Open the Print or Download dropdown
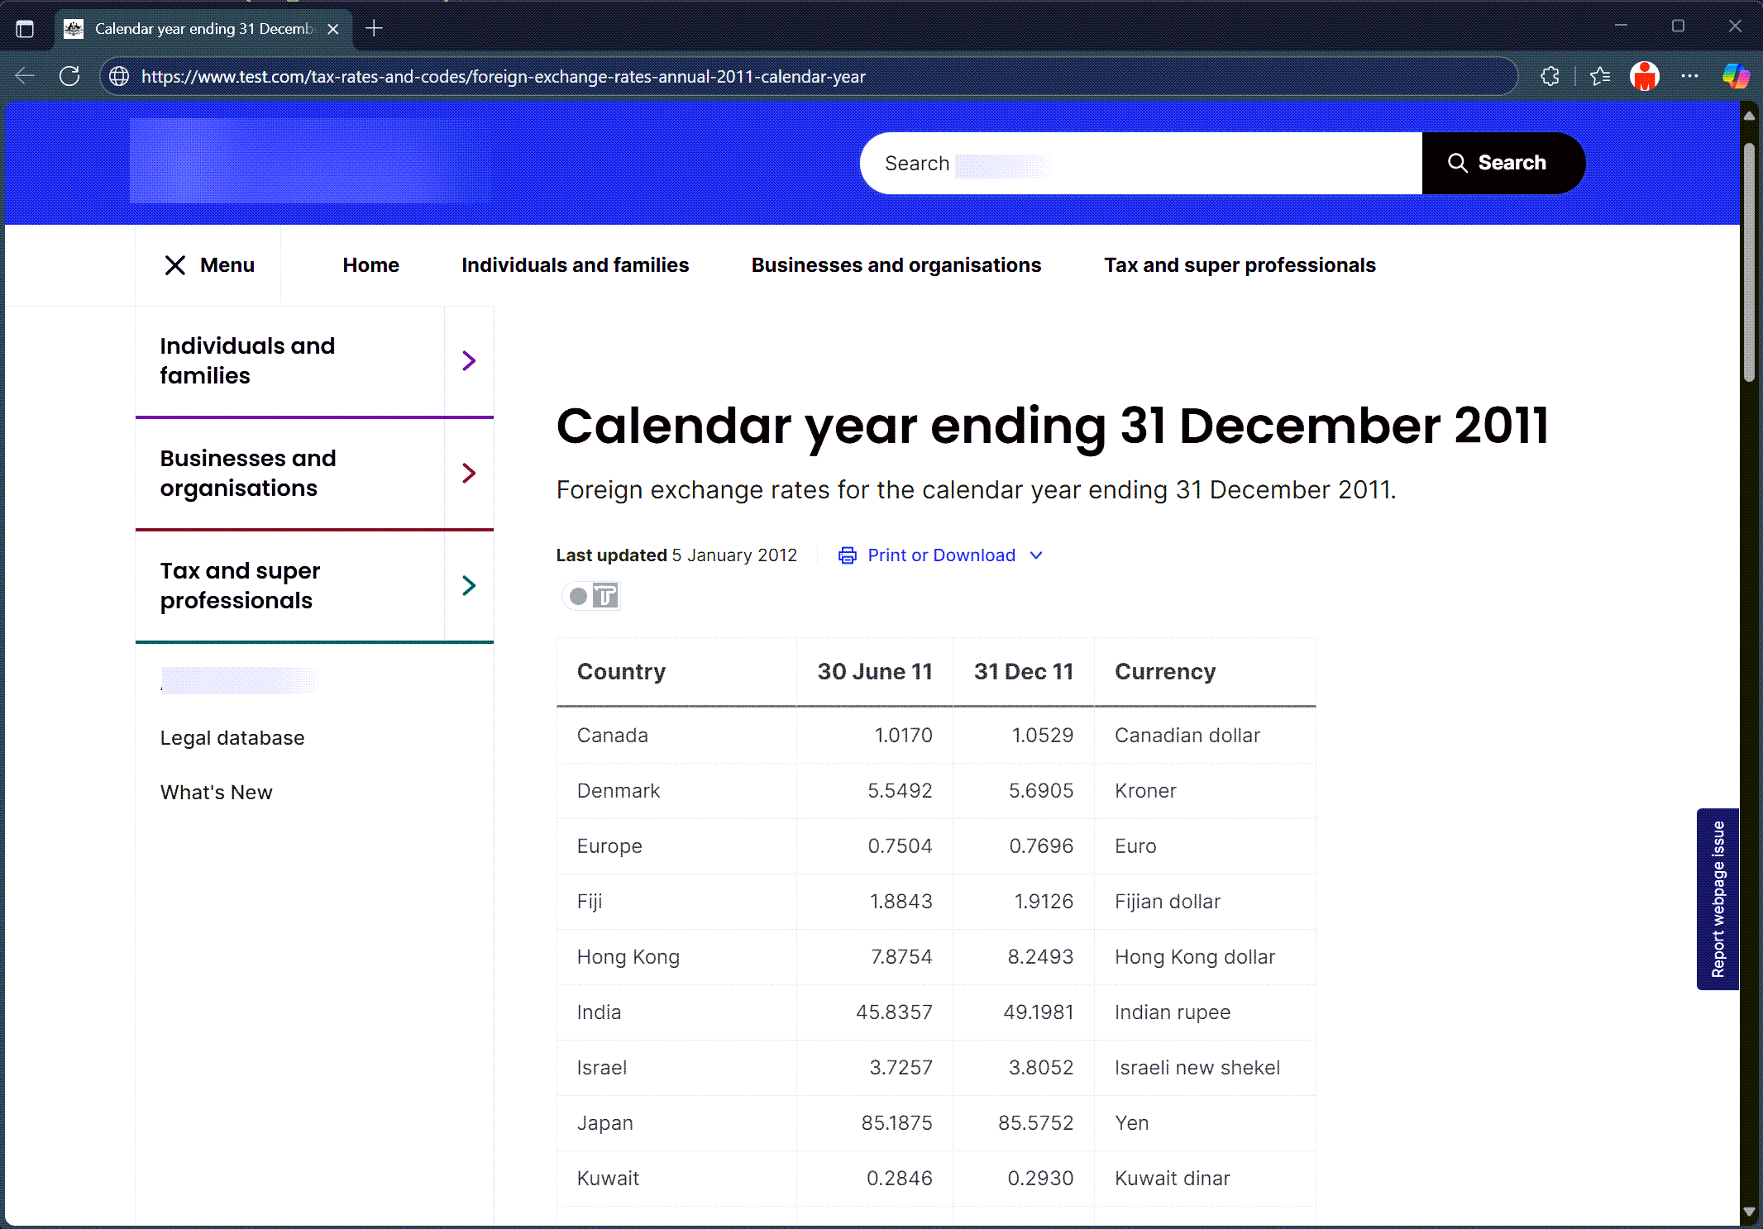This screenshot has height=1229, width=1763. coord(941,555)
